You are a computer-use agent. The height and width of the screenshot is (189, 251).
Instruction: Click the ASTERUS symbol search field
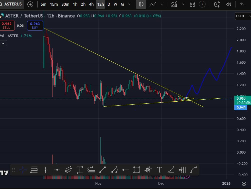click(x=11, y=4)
